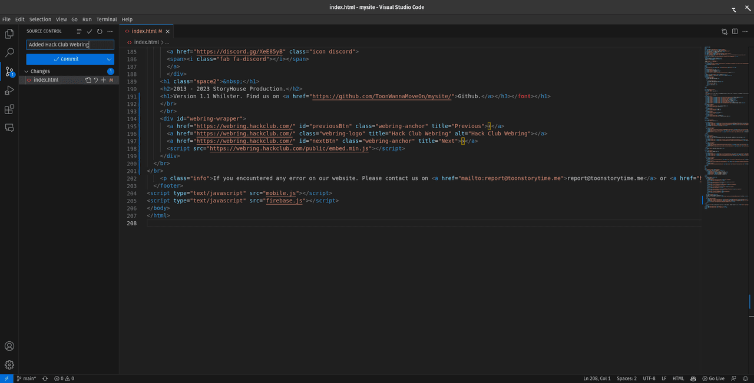Toggle view as tree/list in Source Control
Viewport: 754px width, 383px height.
coord(79,31)
